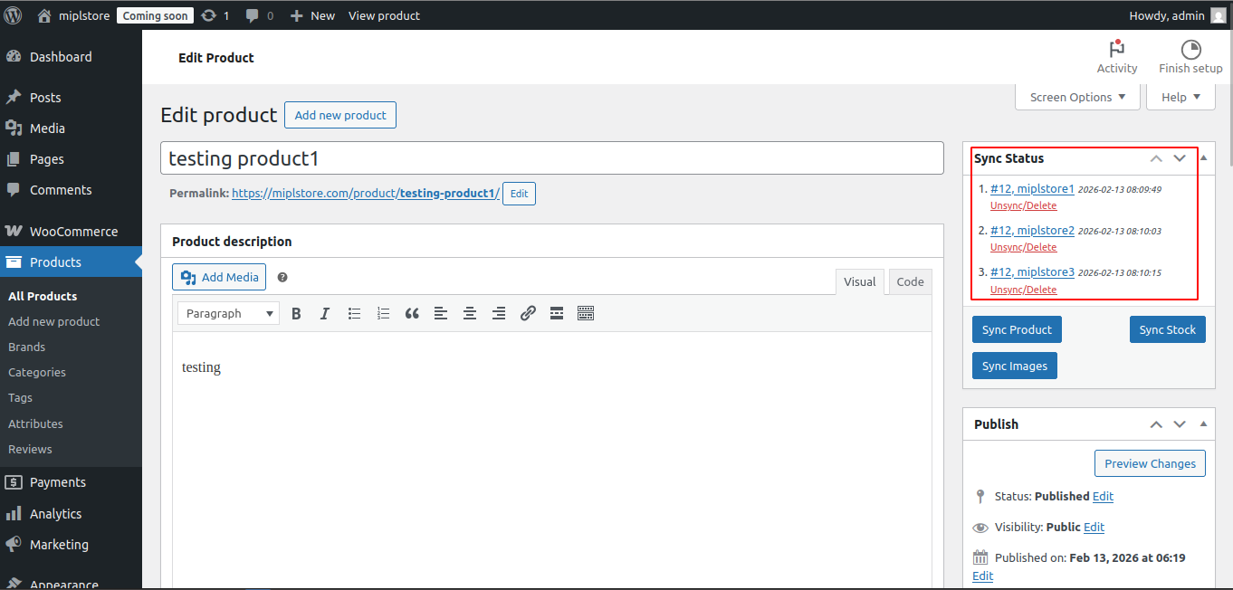Click Unsync/Delete under miplstore2

tap(1023, 247)
